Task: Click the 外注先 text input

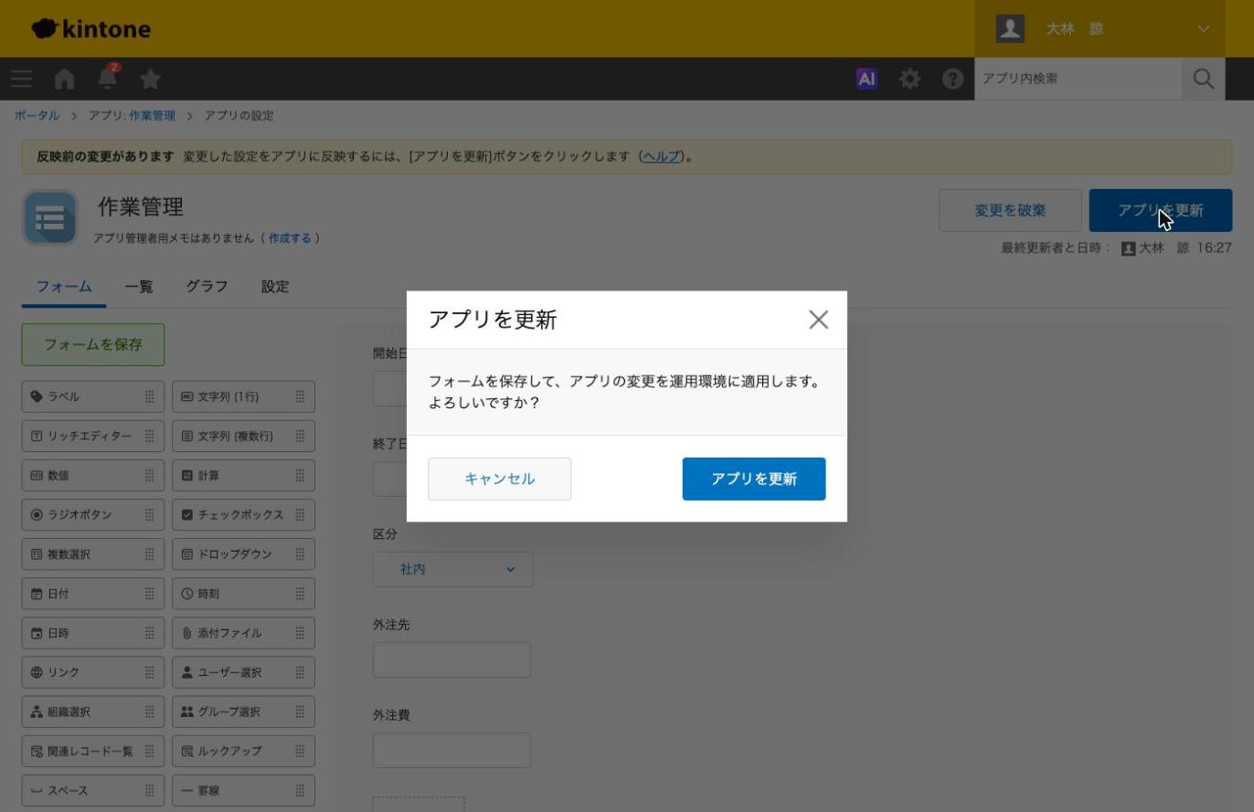Action: [452, 659]
